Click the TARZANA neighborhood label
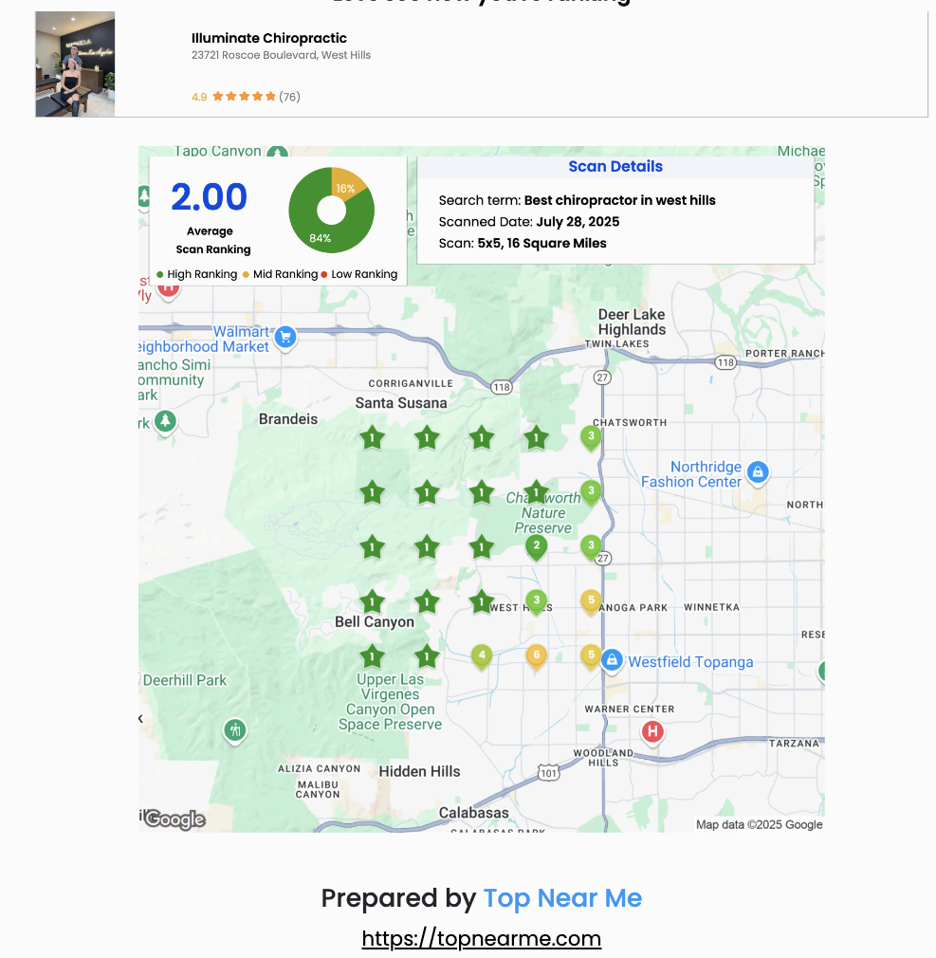The image size is (936, 958). [x=794, y=744]
